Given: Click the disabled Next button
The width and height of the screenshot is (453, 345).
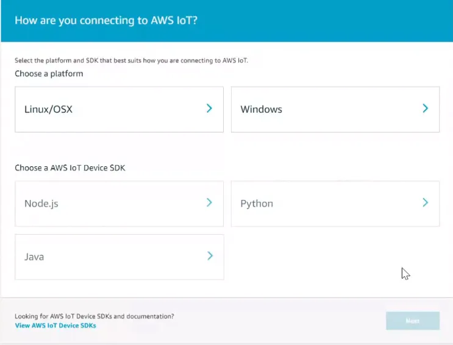Looking at the screenshot, I should click(413, 321).
